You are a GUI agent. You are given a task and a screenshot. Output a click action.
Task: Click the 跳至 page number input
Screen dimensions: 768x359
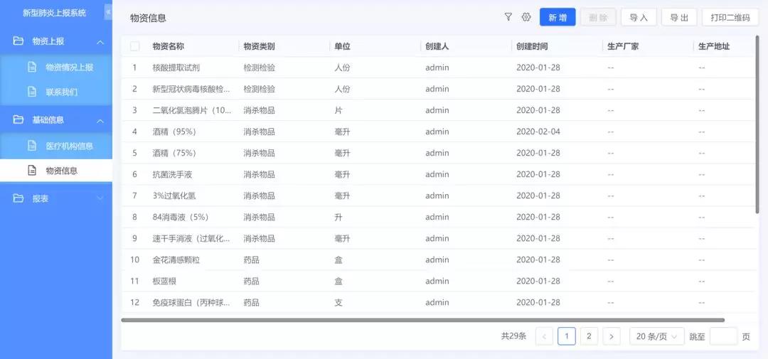(723, 336)
